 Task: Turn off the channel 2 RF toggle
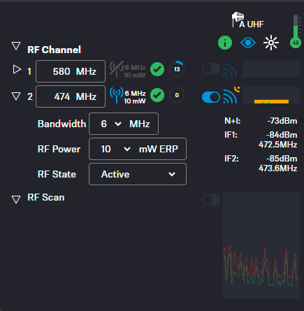tap(211, 97)
